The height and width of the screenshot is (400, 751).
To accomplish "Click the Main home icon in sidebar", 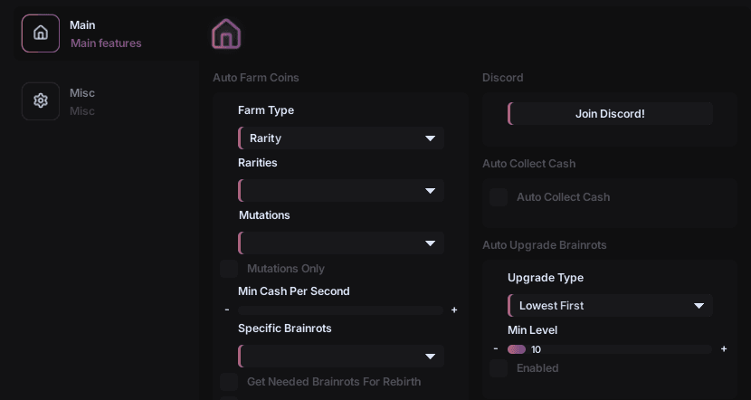I will (x=41, y=33).
